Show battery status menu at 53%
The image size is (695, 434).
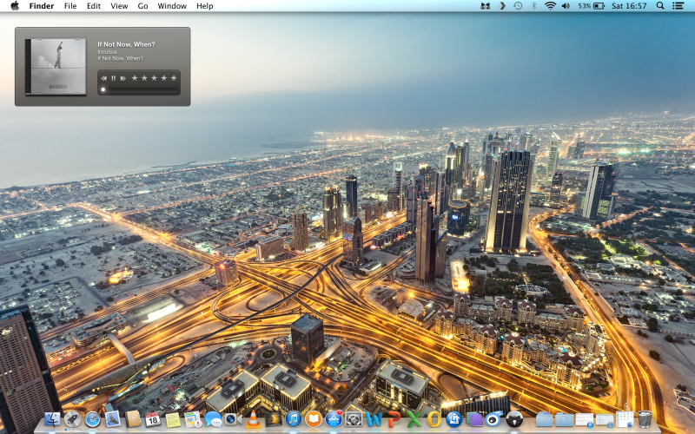(x=590, y=6)
